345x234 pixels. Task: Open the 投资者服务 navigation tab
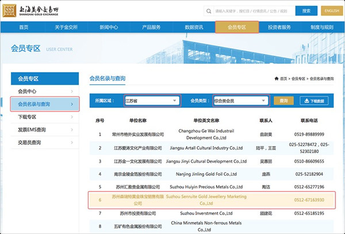[279, 27]
